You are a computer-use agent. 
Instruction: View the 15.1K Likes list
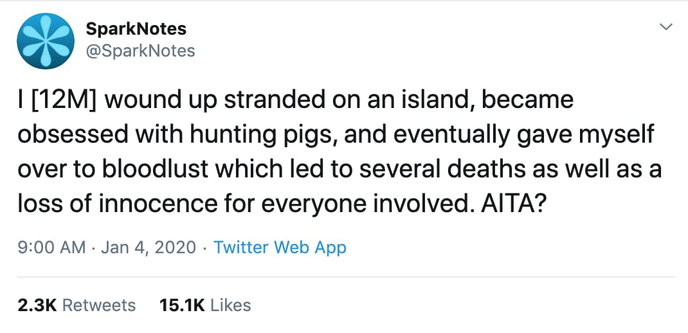pyautogui.click(x=205, y=305)
